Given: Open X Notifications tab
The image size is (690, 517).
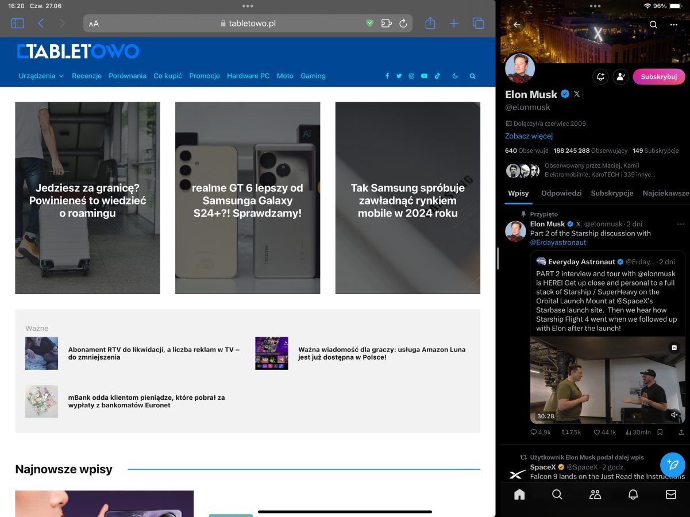Looking at the screenshot, I should click(633, 495).
